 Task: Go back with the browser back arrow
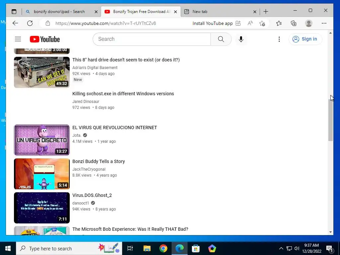(x=15, y=23)
